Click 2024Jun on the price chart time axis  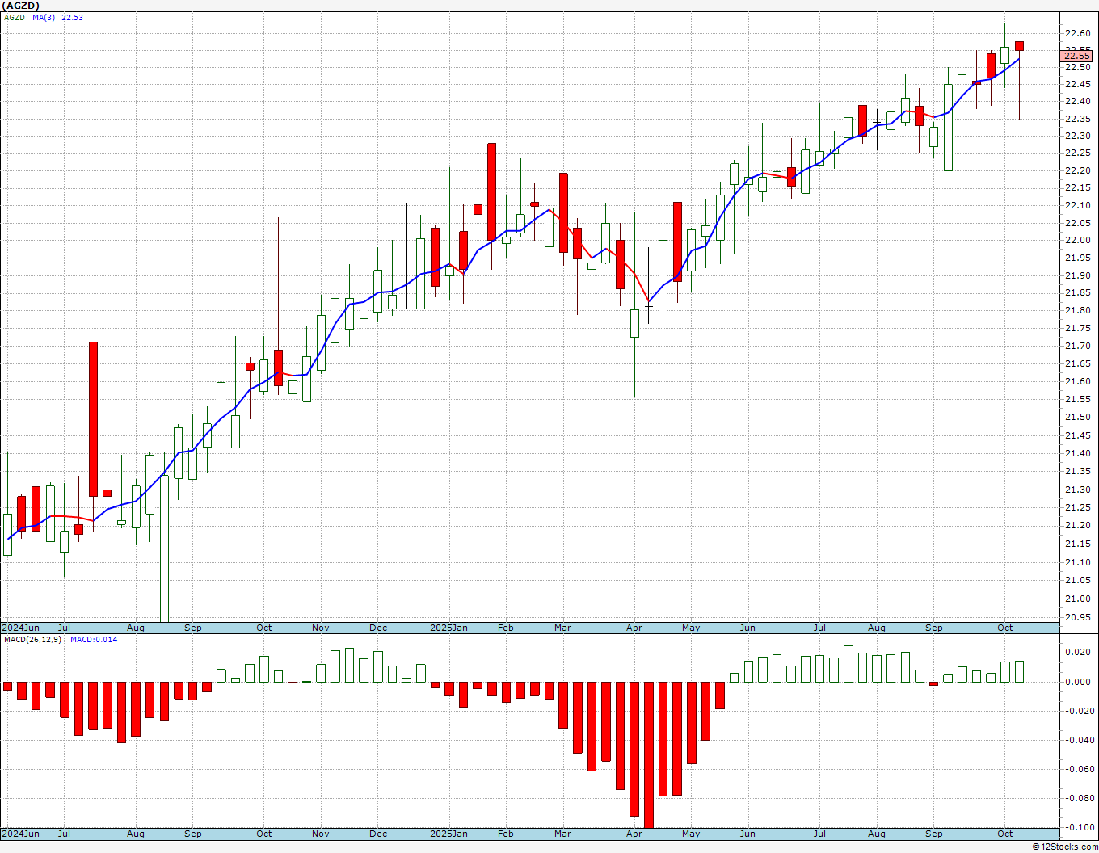tap(21, 628)
